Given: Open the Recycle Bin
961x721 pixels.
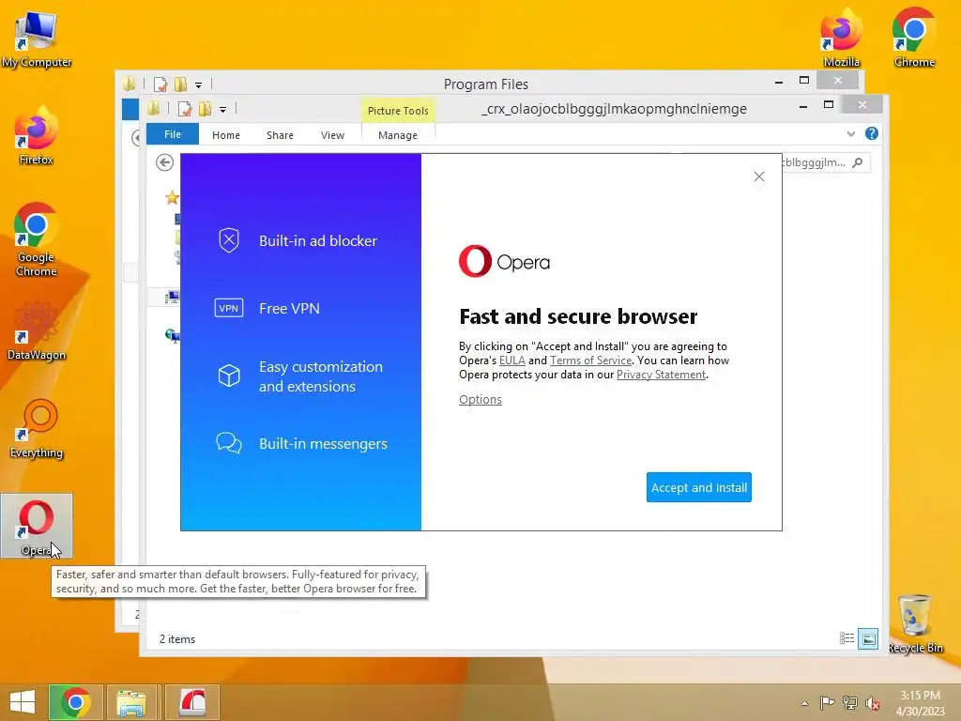Looking at the screenshot, I should coord(915,624).
